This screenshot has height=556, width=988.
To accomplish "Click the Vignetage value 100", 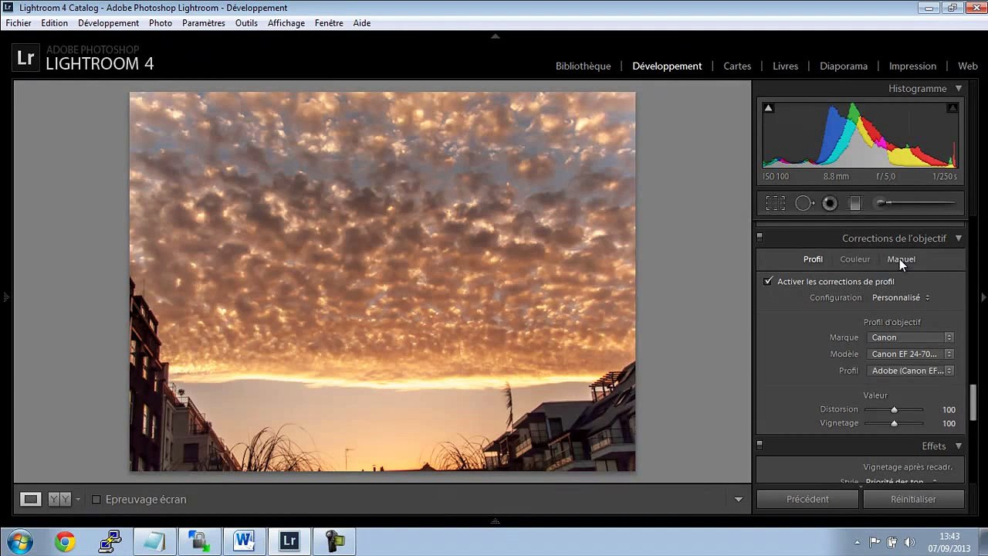I will (x=949, y=423).
